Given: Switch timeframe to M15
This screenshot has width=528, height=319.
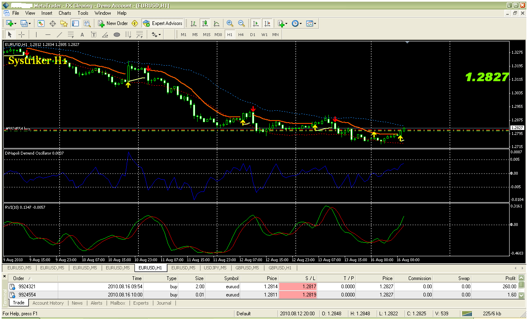Looking at the screenshot, I should click(x=207, y=34).
